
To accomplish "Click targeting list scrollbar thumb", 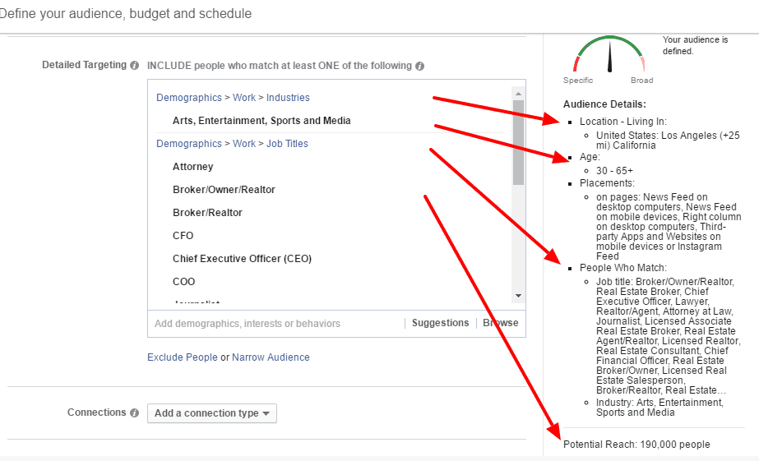I will pyautogui.click(x=518, y=142).
